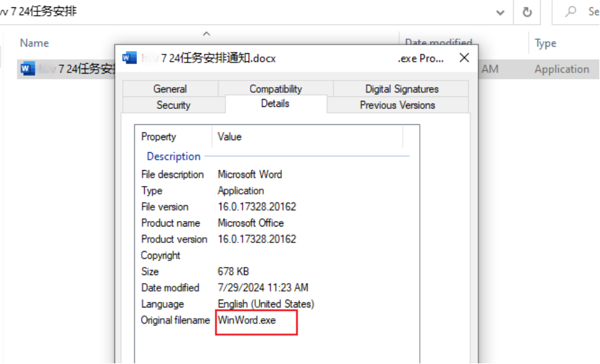Screen dimensions: 600x364
Task: Open the General tab
Action: [x=170, y=89]
